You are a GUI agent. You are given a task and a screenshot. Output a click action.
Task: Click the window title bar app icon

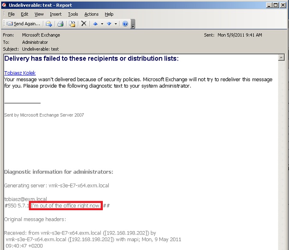4,5
